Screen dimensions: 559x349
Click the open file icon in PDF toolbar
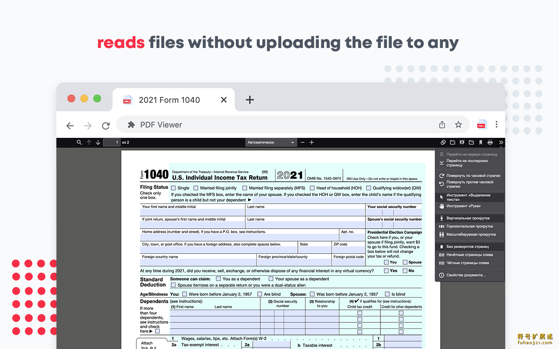coord(452,142)
